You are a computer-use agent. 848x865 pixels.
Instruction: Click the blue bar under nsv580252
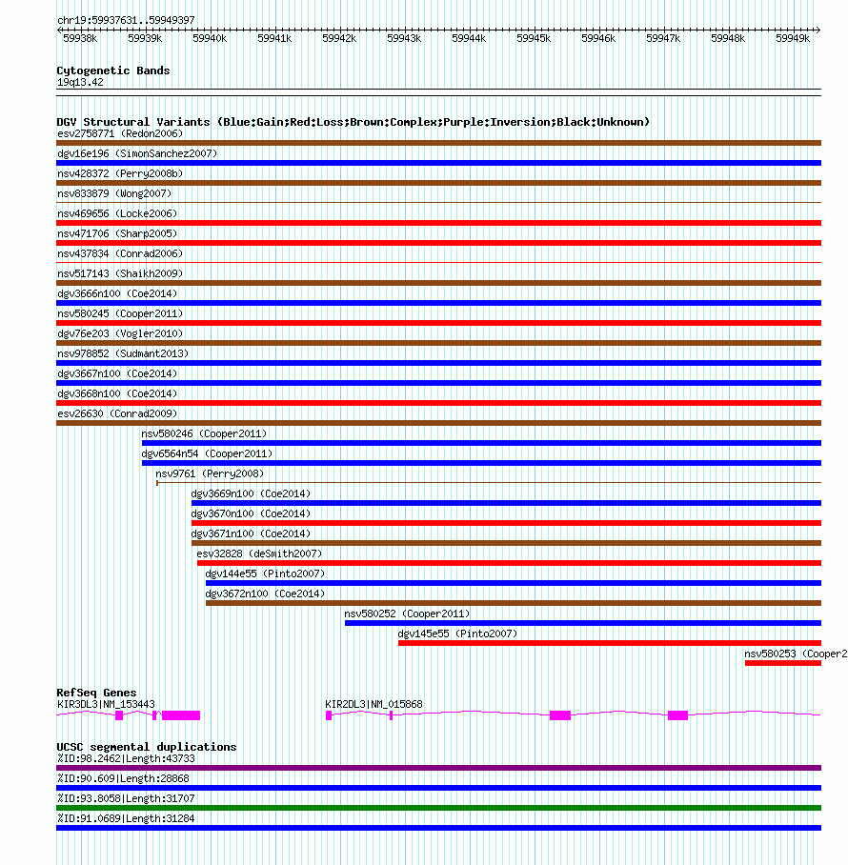(583, 623)
